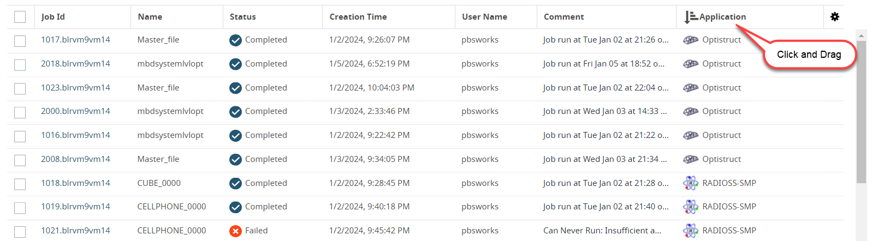Click the RADIOSS-SMP icon for job 1018
This screenshot has width=872, height=241.
691,183
